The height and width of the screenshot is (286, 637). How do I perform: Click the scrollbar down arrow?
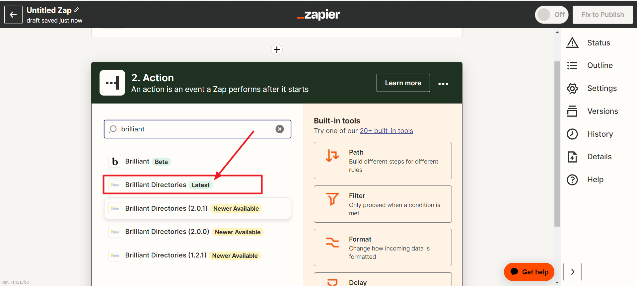557,283
